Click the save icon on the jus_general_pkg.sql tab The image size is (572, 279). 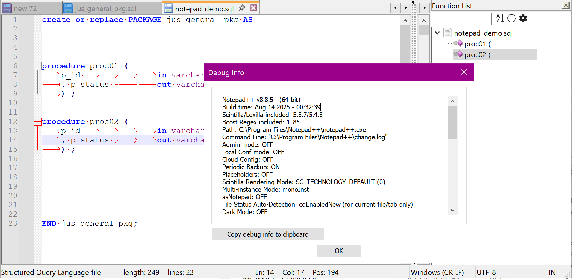point(69,8)
